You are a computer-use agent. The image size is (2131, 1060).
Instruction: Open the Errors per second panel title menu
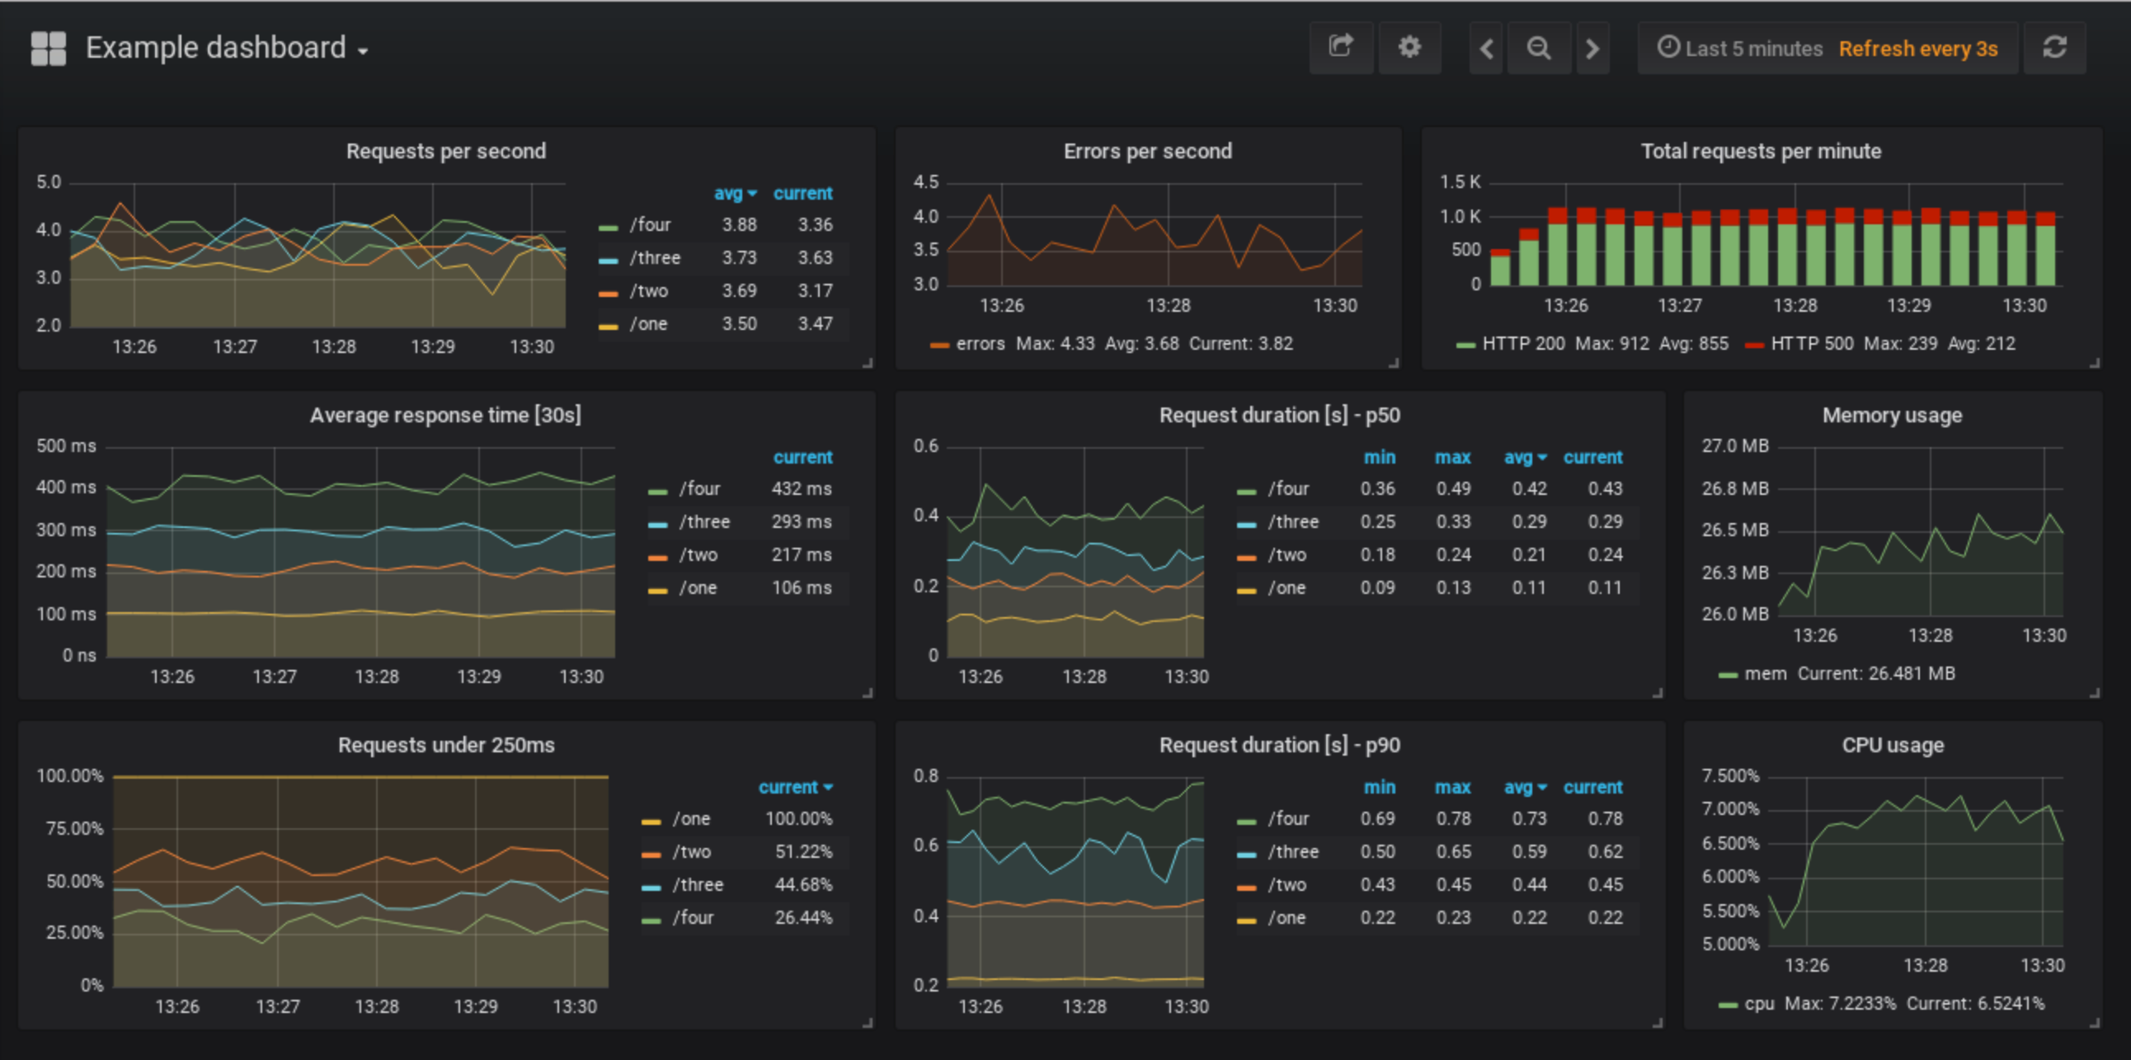pos(1147,151)
